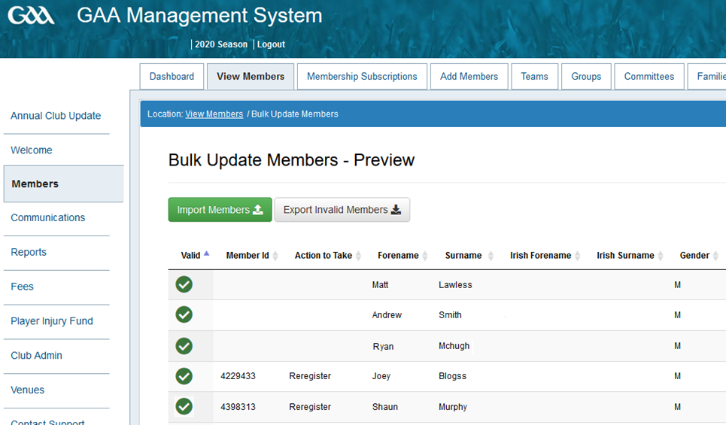Sort table by Member Id column
726x425 pixels.
tap(248, 256)
